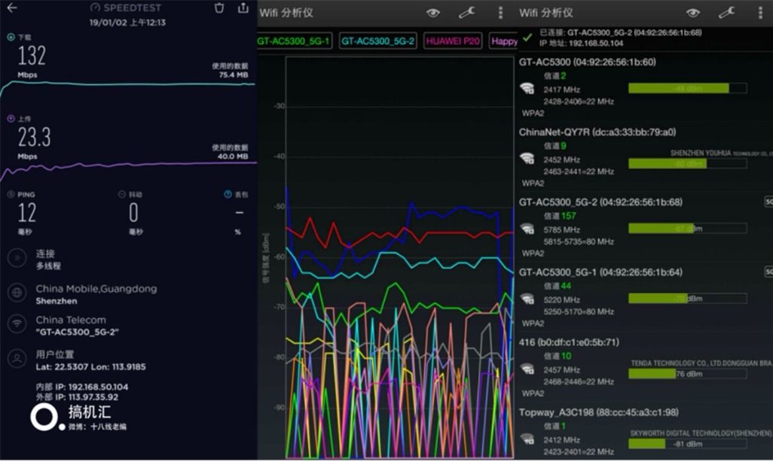Viewport: 773px width, 461px height.
Task: Open the overflow menu in the graph view
Action: pos(500,12)
